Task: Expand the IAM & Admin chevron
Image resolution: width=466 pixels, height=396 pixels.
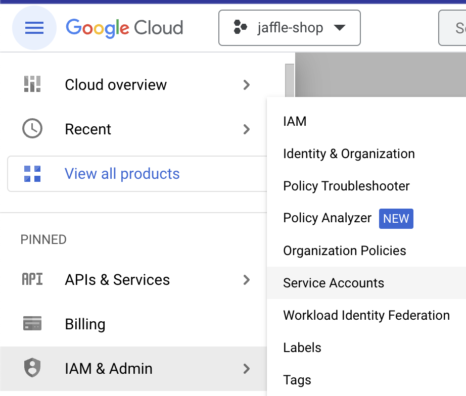Action: (x=247, y=368)
